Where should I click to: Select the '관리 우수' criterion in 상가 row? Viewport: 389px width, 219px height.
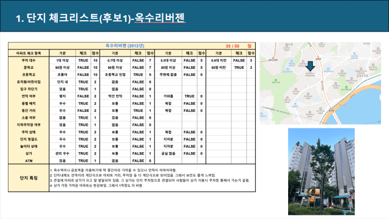62,154
